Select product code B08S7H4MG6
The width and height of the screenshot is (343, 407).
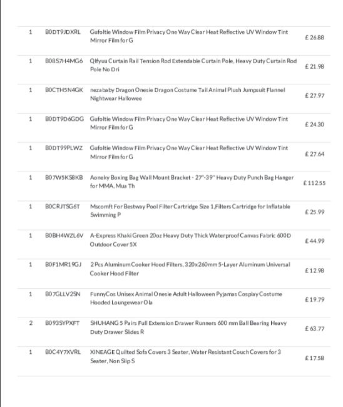coord(64,61)
